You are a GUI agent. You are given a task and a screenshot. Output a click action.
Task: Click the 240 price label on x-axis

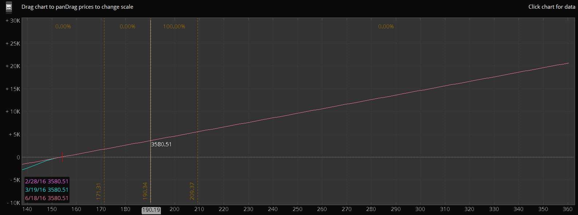pyautogui.click(x=273, y=209)
